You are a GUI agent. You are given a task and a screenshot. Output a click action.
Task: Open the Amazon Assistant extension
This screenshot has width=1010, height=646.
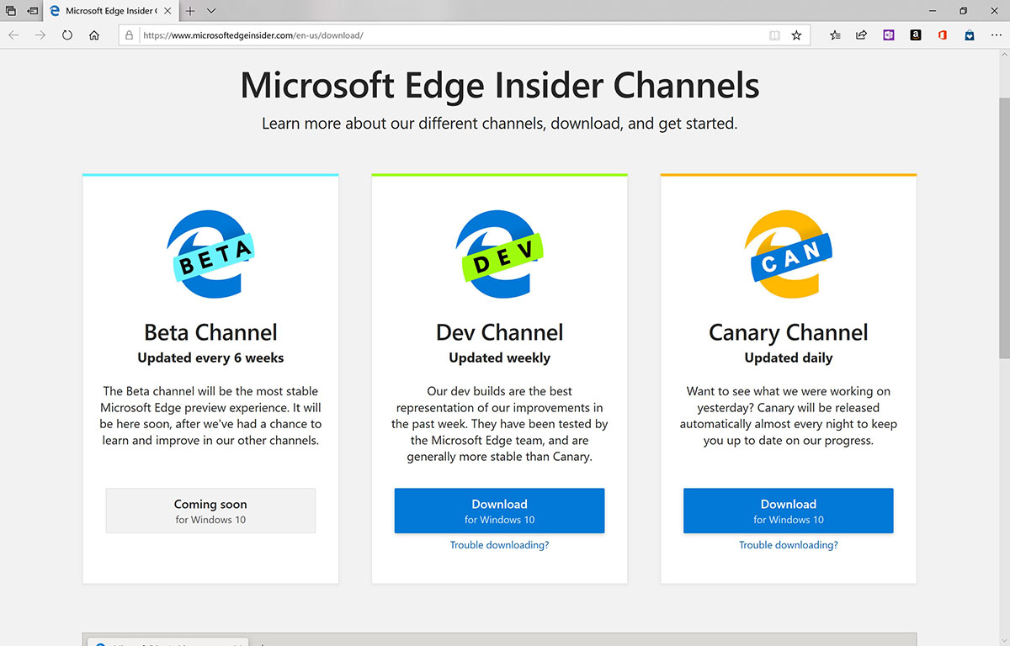[x=916, y=35]
